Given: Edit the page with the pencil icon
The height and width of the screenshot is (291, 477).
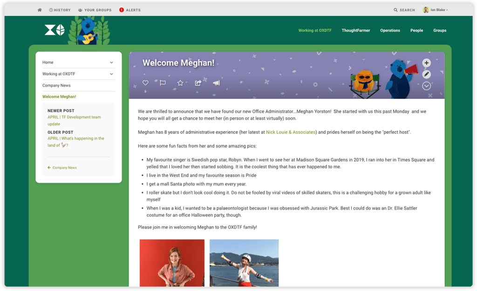Looking at the screenshot, I should [426, 74].
